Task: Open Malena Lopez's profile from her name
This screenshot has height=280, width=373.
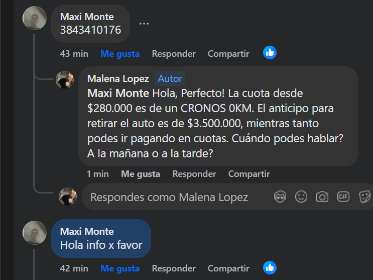Action: (118, 79)
